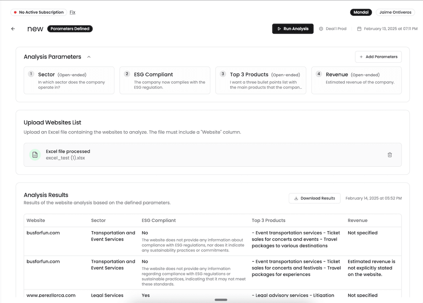This screenshot has height=303, width=423.
Task: Click the calendar icon beside February 13 date
Action: (359, 29)
